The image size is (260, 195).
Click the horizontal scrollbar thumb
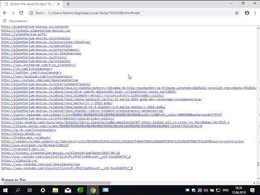57,183
